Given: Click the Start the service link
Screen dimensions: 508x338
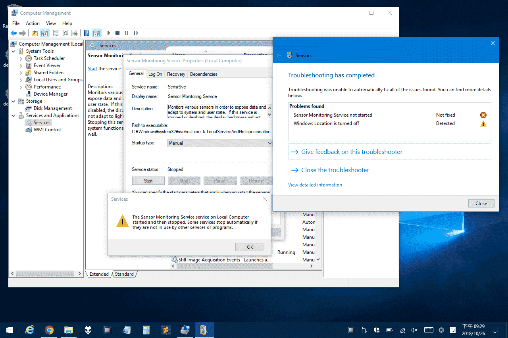Looking at the screenshot, I should 92,69.
